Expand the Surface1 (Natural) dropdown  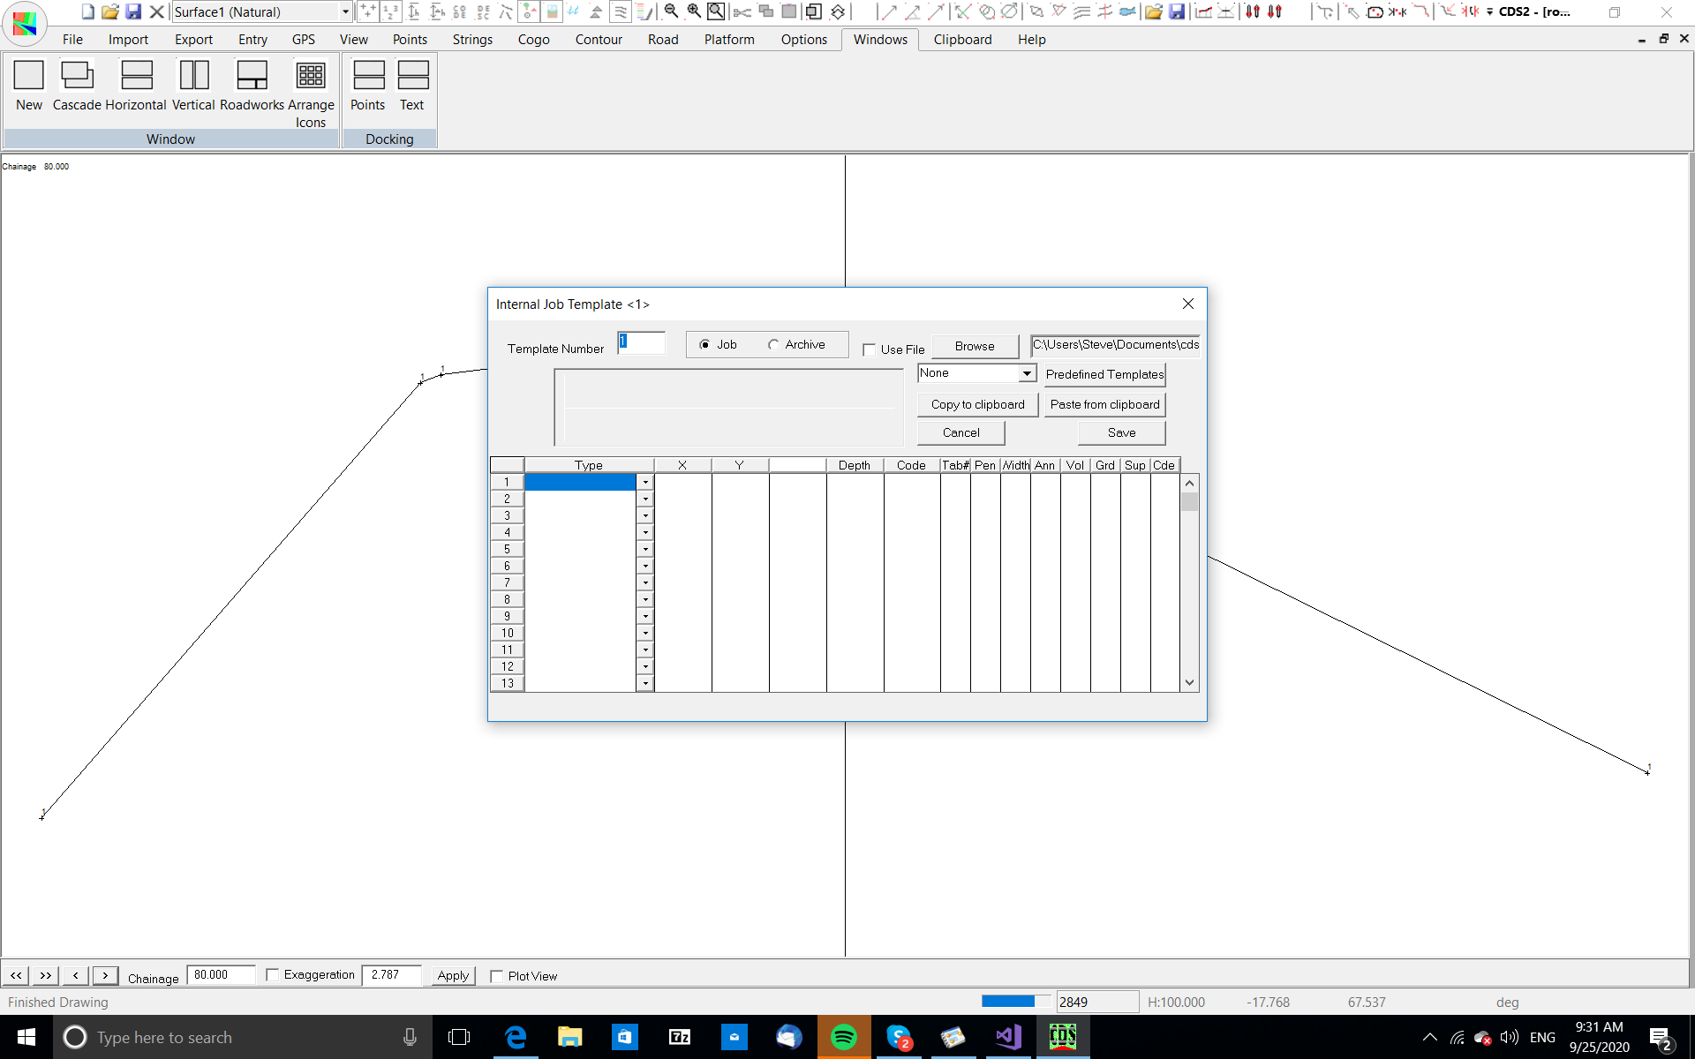[345, 11]
